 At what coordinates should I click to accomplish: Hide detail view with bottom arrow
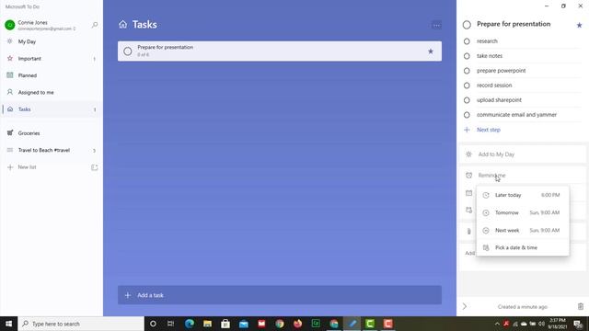click(x=465, y=306)
